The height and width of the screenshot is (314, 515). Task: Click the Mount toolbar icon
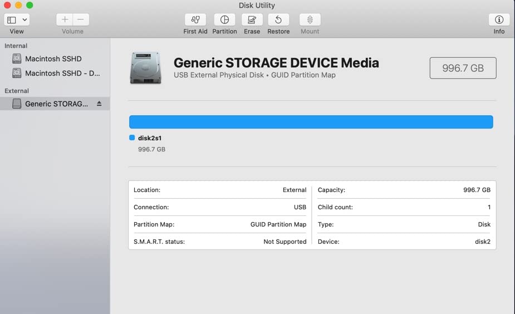(310, 19)
